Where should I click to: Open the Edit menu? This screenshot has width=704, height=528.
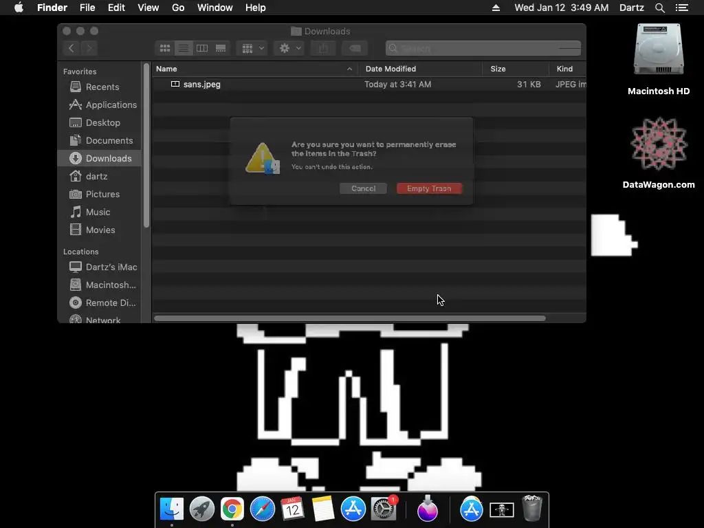click(116, 8)
